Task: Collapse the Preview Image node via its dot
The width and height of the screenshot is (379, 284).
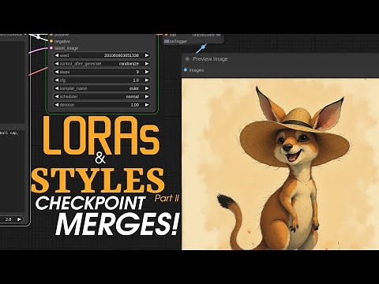Action: point(187,59)
